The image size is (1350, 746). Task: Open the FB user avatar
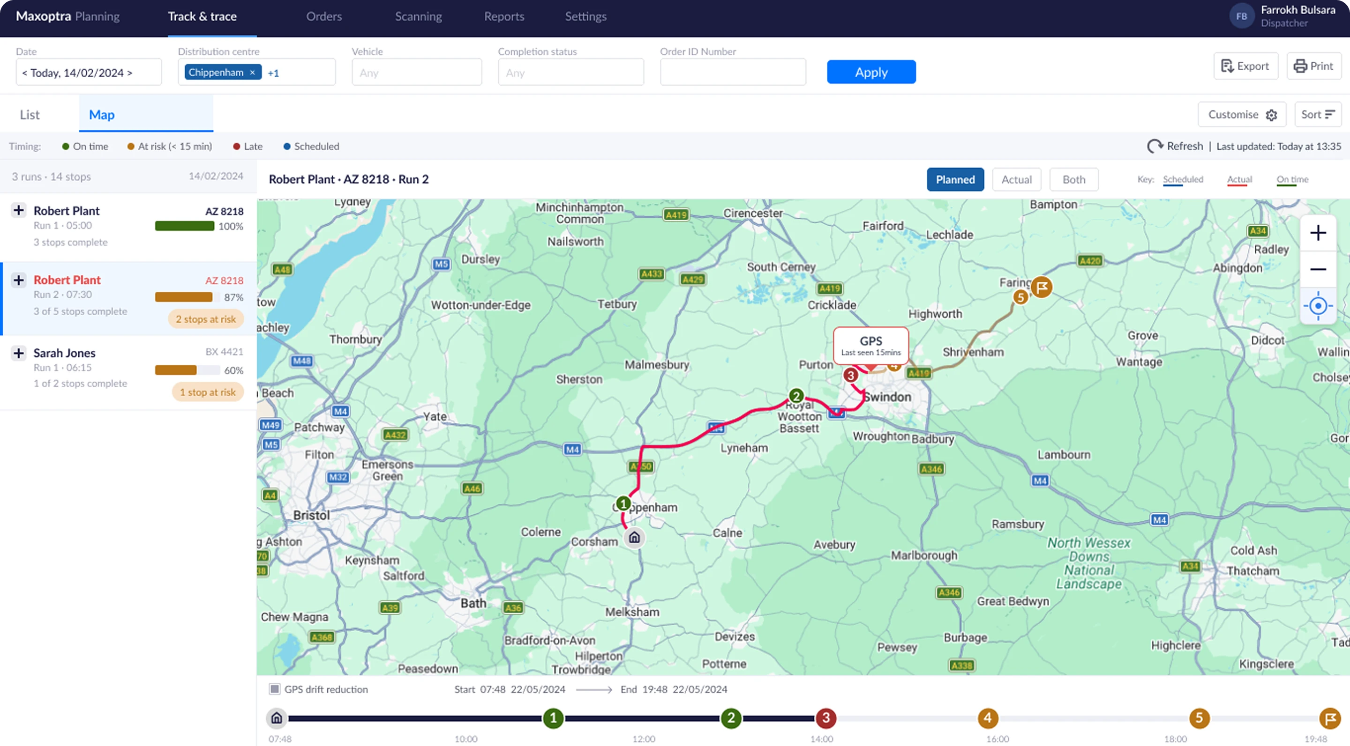[x=1242, y=16]
